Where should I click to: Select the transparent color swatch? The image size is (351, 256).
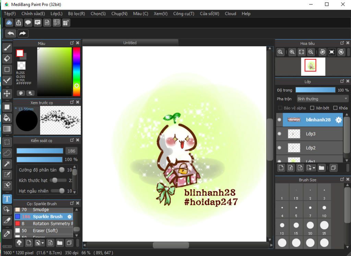[21, 65]
